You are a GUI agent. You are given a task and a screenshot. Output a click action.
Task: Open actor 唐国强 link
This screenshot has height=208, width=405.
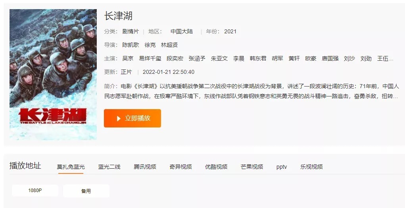click(x=330, y=58)
